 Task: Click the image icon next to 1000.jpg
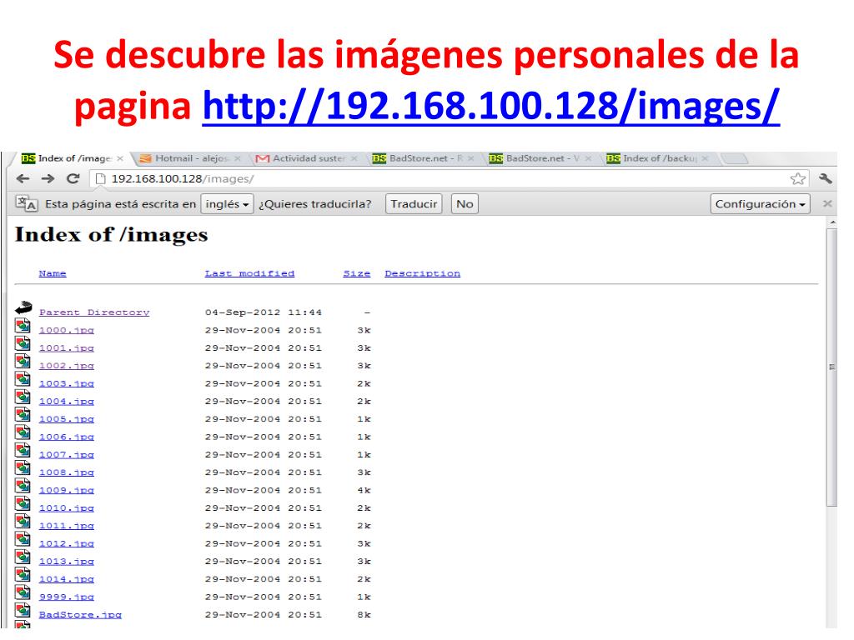23,326
